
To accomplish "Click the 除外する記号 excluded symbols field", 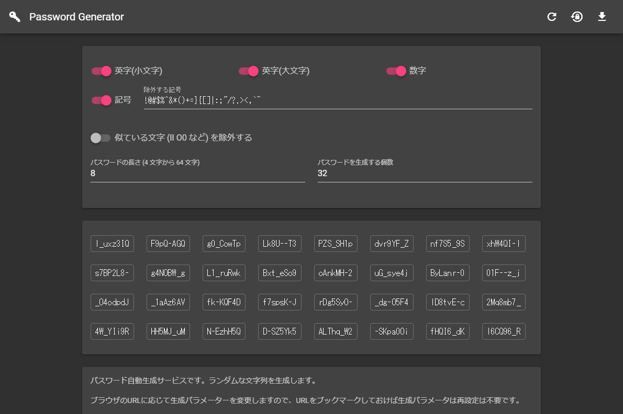I will (x=338, y=101).
